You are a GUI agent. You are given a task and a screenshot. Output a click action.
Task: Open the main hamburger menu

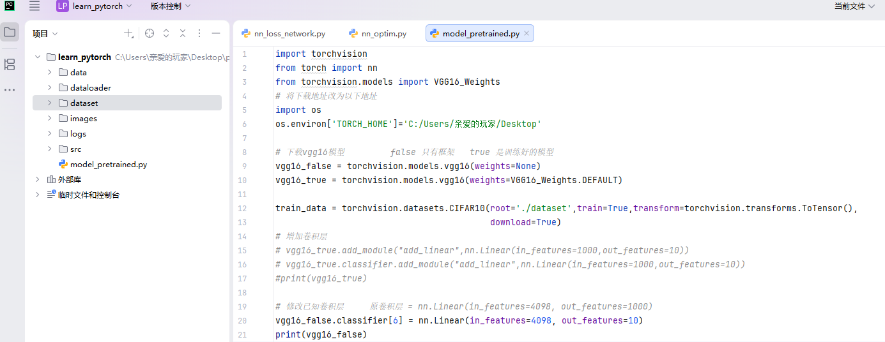click(35, 6)
